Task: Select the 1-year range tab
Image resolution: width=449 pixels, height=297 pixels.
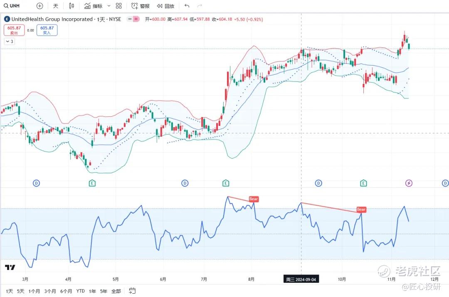Action: point(92,291)
